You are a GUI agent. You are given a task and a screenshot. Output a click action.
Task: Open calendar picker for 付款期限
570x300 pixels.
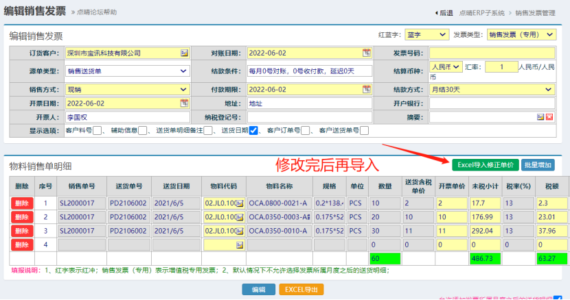point(367,89)
